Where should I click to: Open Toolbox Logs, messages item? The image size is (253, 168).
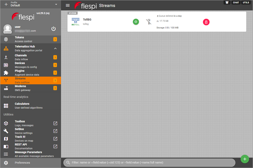point(31,123)
